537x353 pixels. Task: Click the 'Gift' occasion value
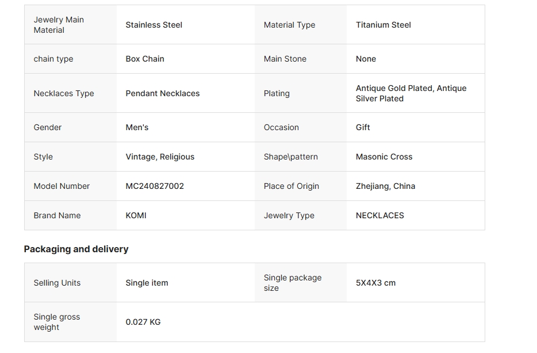click(363, 127)
